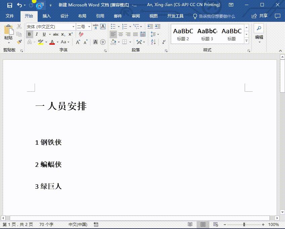The width and height of the screenshot is (285, 229).
Task: Click the text highlight color icon
Action: [x=40, y=42]
